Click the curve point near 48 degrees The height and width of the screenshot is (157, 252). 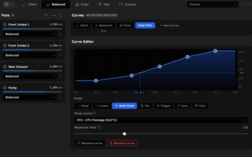[x=132, y=75]
